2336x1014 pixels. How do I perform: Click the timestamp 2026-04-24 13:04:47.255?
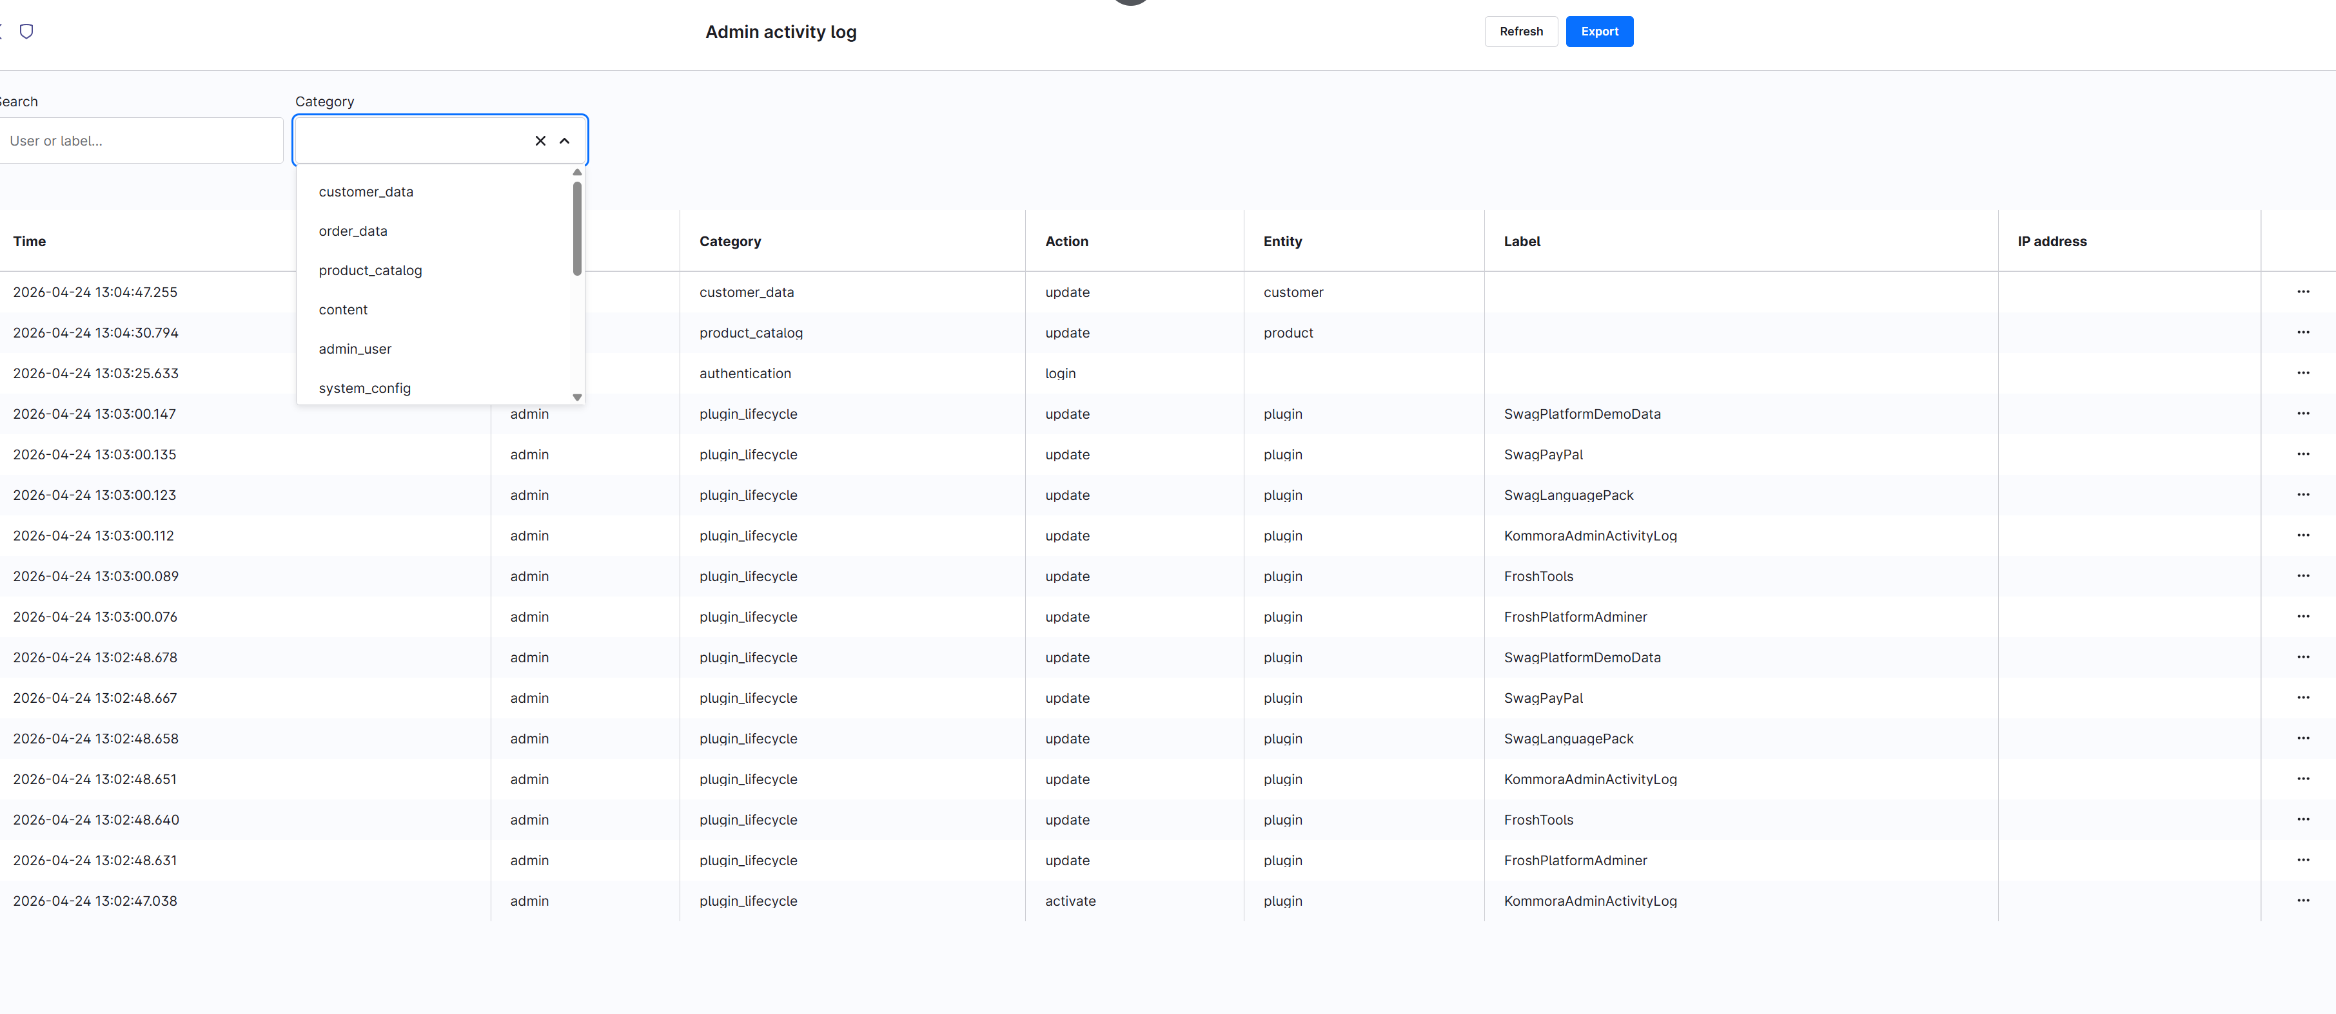95,292
